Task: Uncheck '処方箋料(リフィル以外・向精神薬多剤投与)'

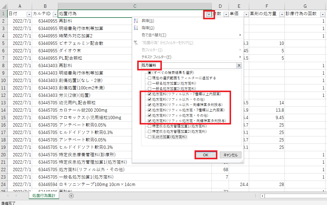Action: [149, 105]
